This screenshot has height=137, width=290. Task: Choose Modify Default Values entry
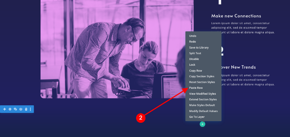point(203,111)
